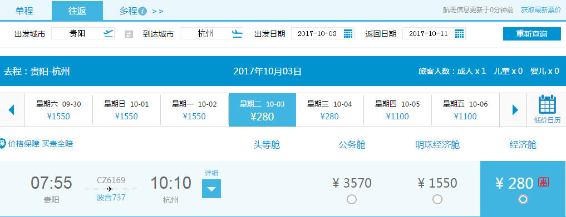Screen dimensions: 566x217
Task: Click the takeoff plane icon in departure field
Action: click(109, 34)
